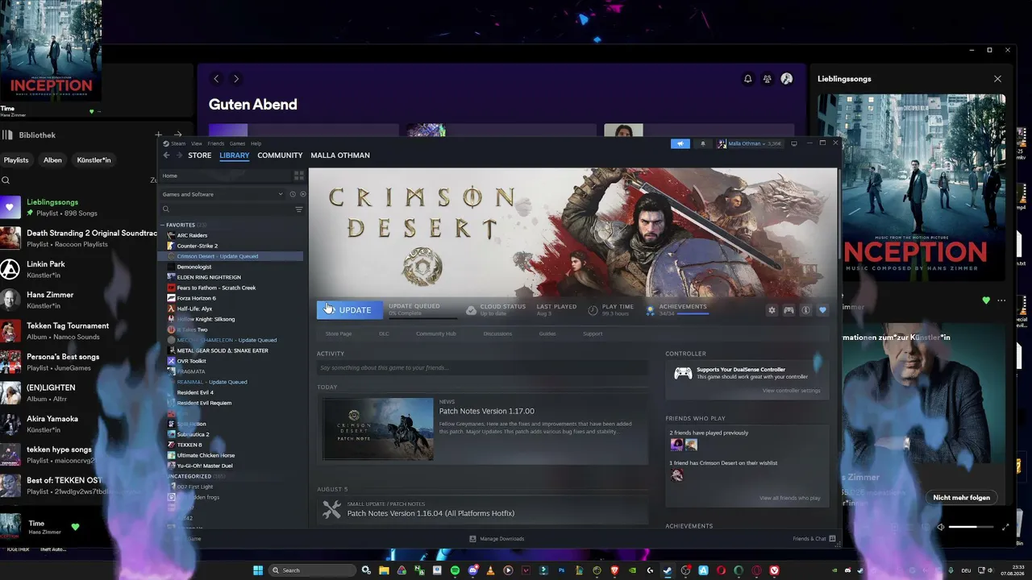Image resolution: width=1032 pixels, height=580 pixels.
Task: Click Nicht mehr folgen button
Action: [x=961, y=497]
